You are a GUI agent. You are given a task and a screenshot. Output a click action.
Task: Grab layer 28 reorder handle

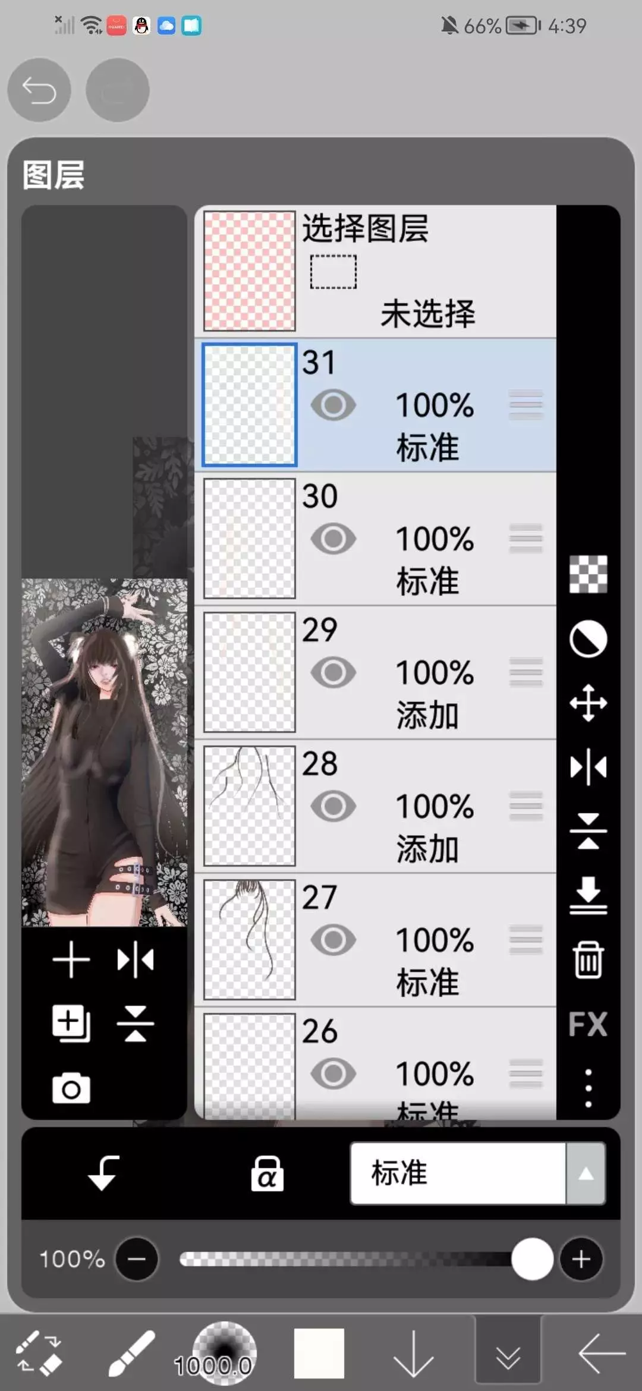tap(526, 806)
